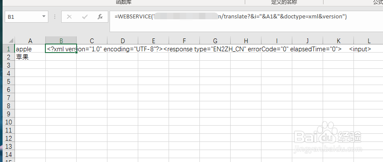
Task: Click the WEBSERVICE formula in formula bar
Action: click(x=231, y=17)
